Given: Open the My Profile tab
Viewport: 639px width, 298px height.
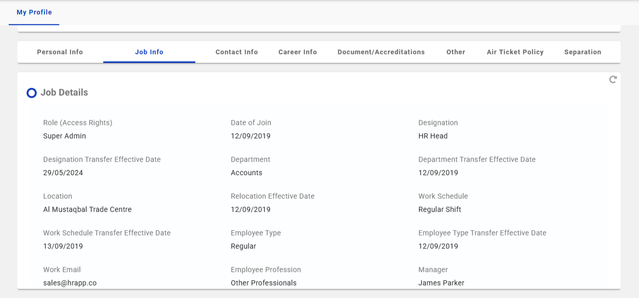Looking at the screenshot, I should [x=34, y=12].
